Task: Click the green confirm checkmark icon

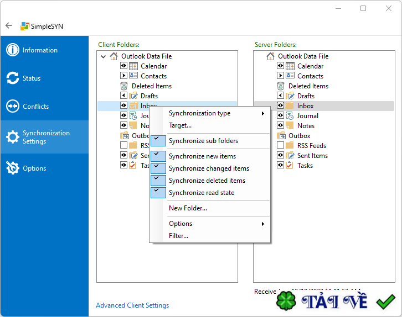Action: [x=385, y=302]
